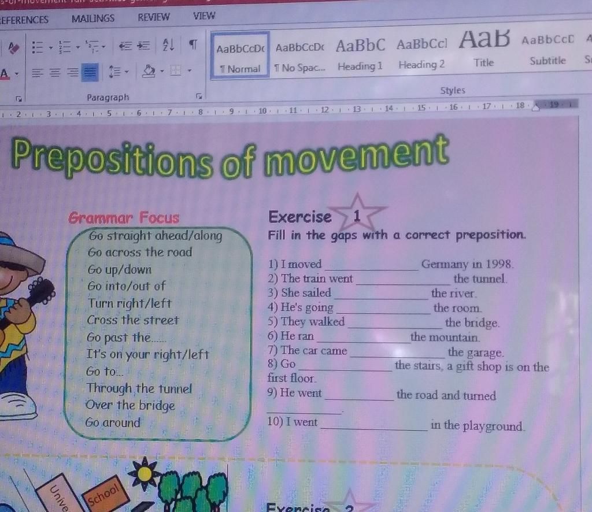Viewport: 592px width, 512px height.
Task: Apply bulleted list formatting
Action: pos(38,47)
